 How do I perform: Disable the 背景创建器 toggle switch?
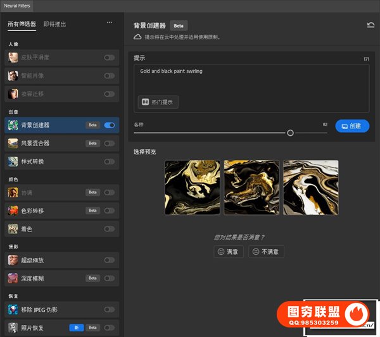coord(110,125)
